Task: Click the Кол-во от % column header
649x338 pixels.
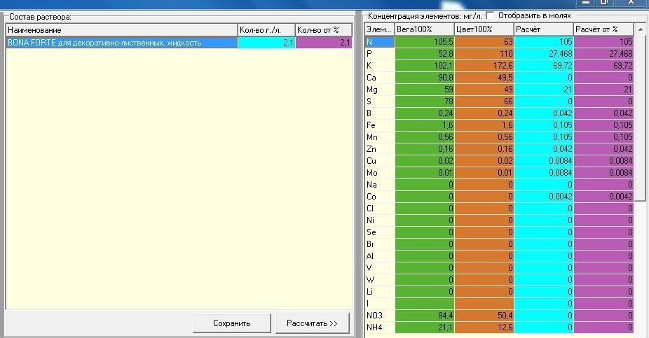Action: click(323, 30)
